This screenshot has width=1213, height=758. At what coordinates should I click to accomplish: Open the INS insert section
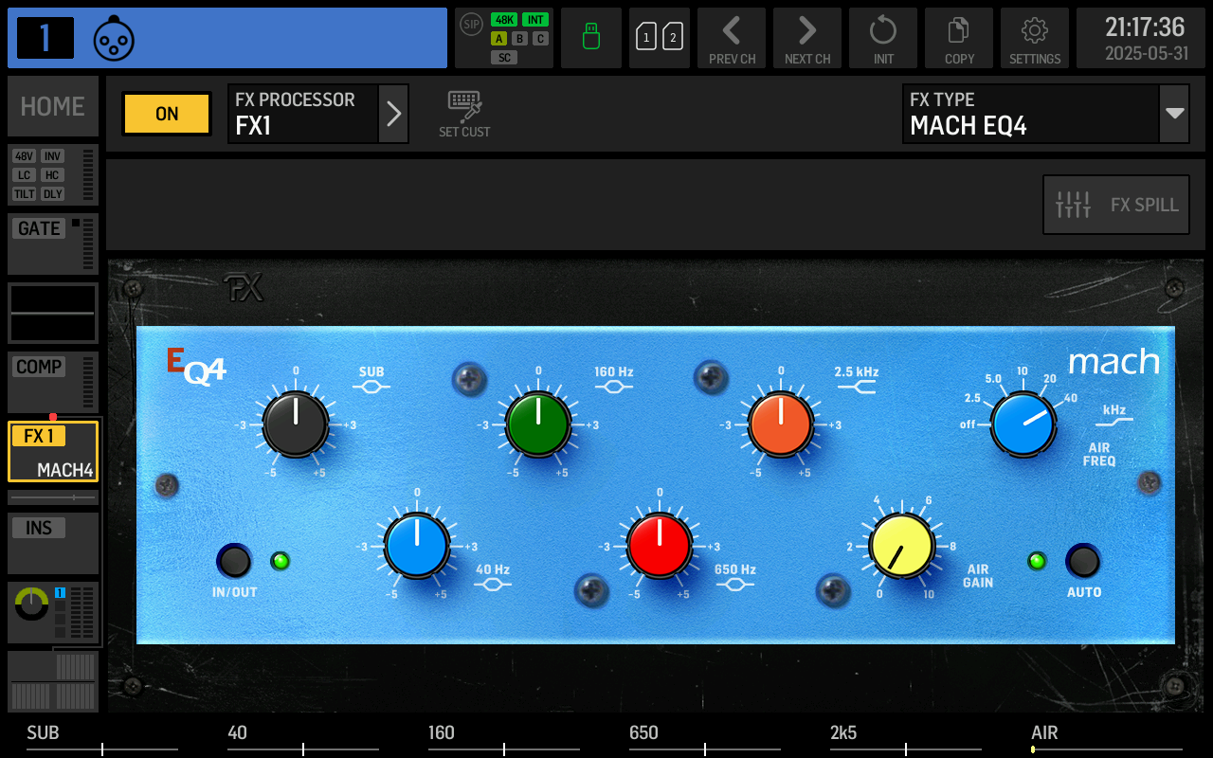(40, 528)
